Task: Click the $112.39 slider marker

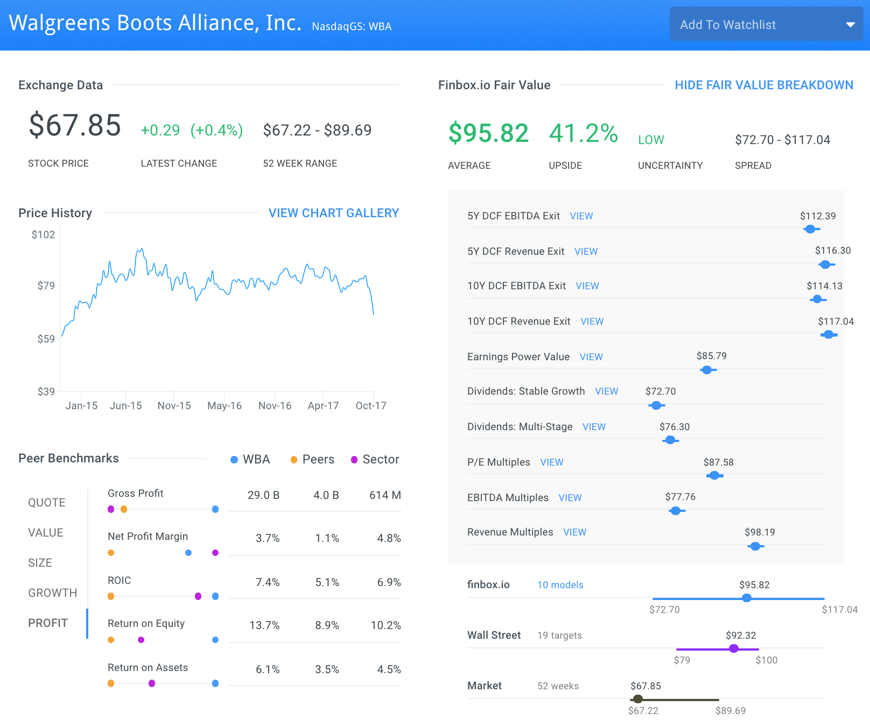Action: click(x=810, y=229)
